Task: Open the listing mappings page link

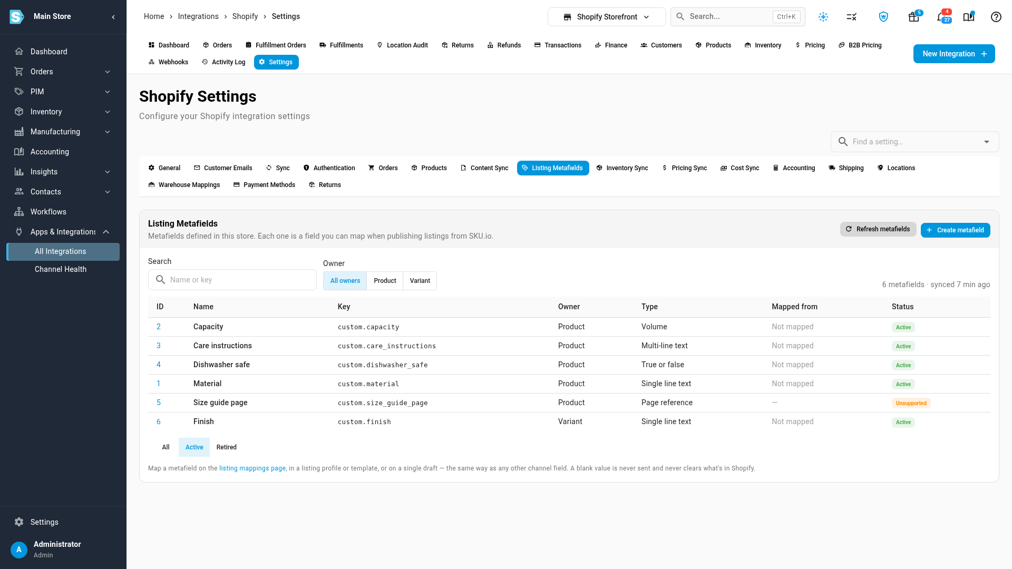Action: [x=252, y=468]
